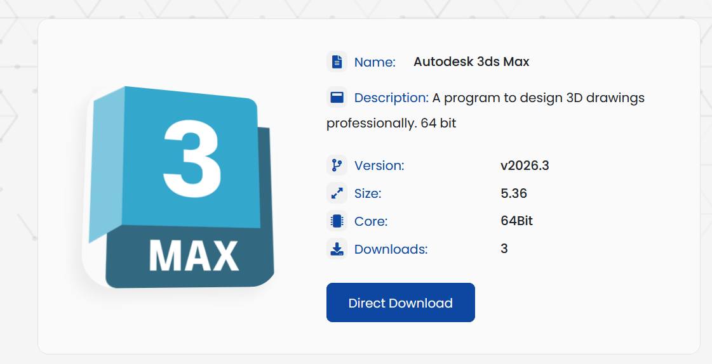
Task: Click the 'professionally. 64 bit' description line
Action: click(x=391, y=123)
